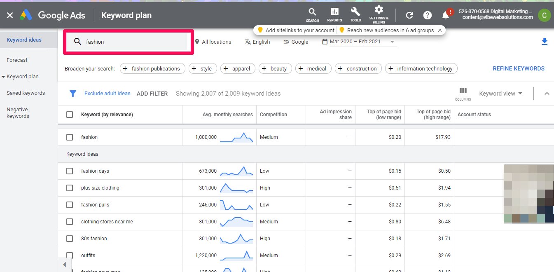Select all keywords with header checkbox
The image size is (554, 272).
point(70,115)
